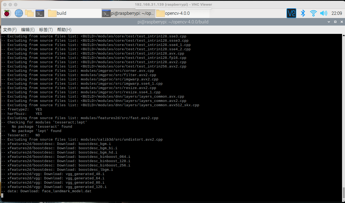The image size is (345, 203).
Task: Click the 'resize.avx2.cpp' line
Action: point(79,88)
